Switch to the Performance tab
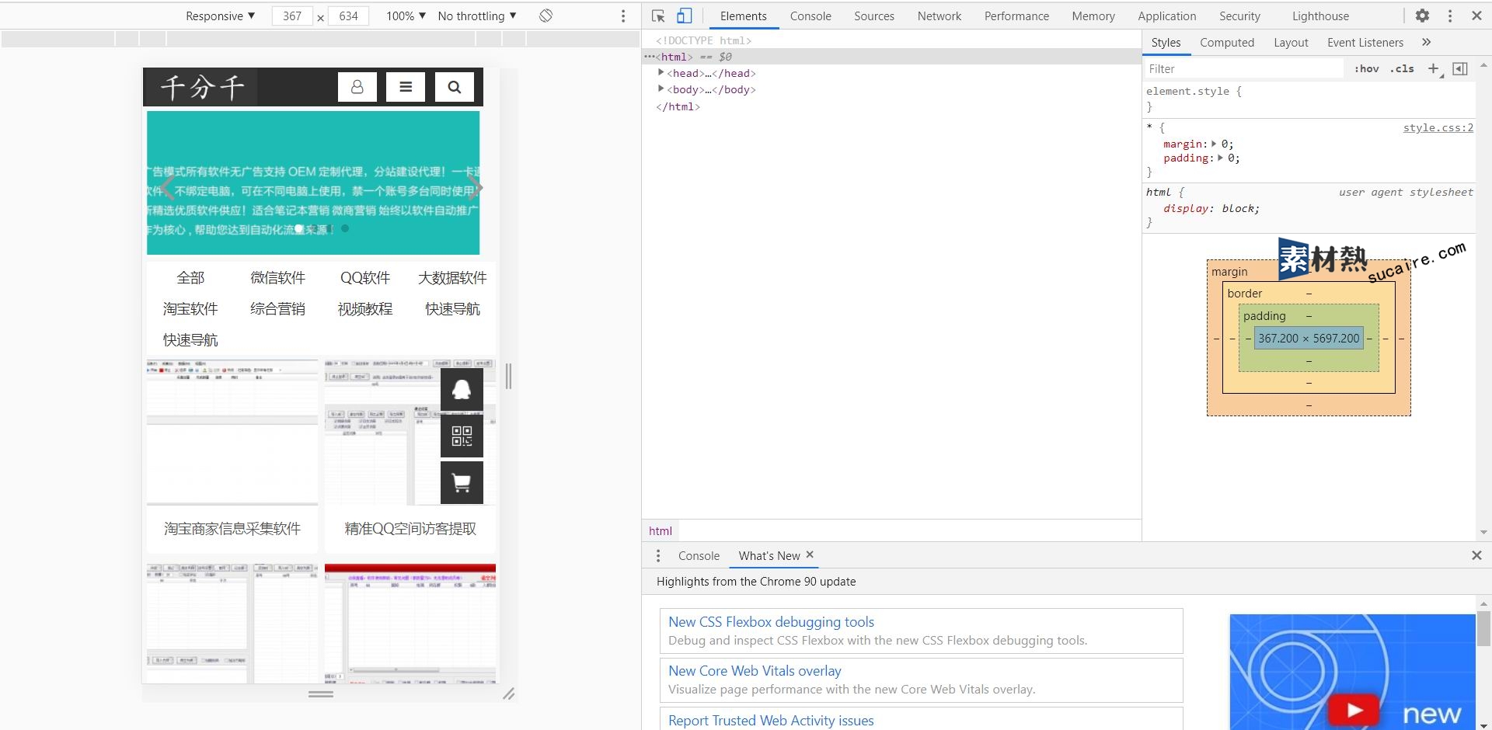Viewport: 1492px width, 730px height. (1016, 16)
